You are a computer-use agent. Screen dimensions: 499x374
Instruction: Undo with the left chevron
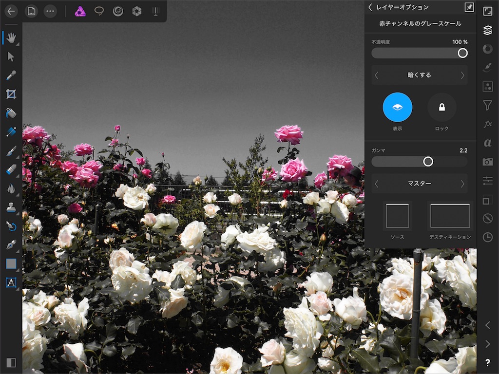(487, 325)
